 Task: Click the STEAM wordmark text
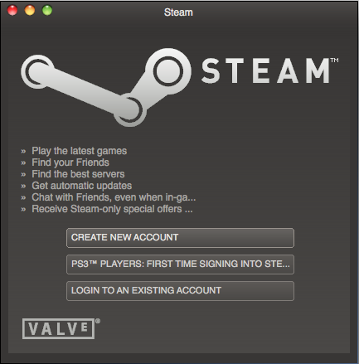(x=265, y=70)
